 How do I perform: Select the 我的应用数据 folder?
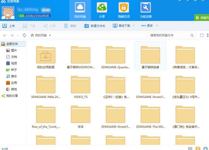click(46, 57)
